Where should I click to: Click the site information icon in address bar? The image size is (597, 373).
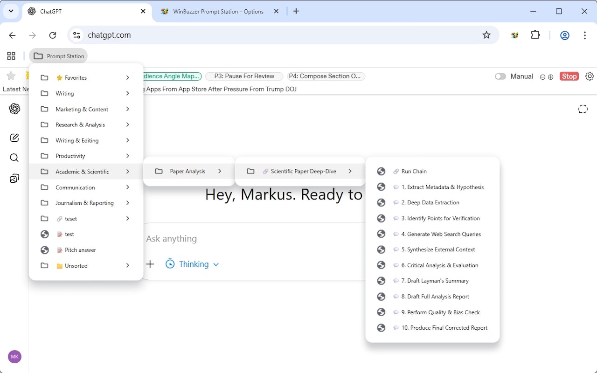point(77,35)
